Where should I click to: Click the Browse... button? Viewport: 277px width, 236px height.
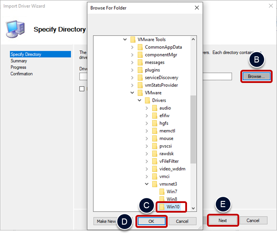[x=256, y=77]
